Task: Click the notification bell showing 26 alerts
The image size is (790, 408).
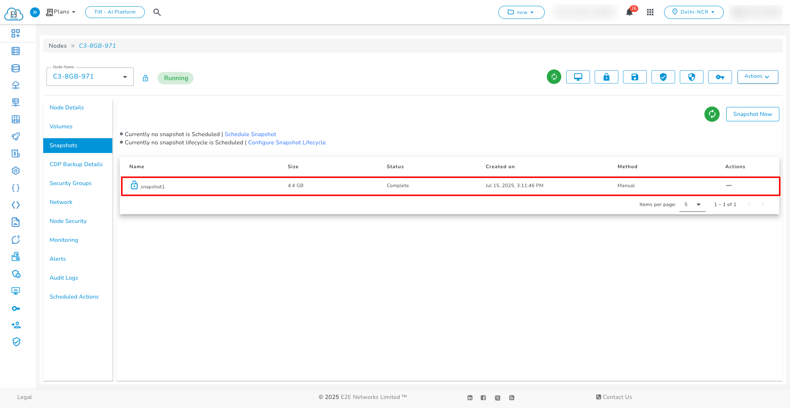Action: (629, 12)
